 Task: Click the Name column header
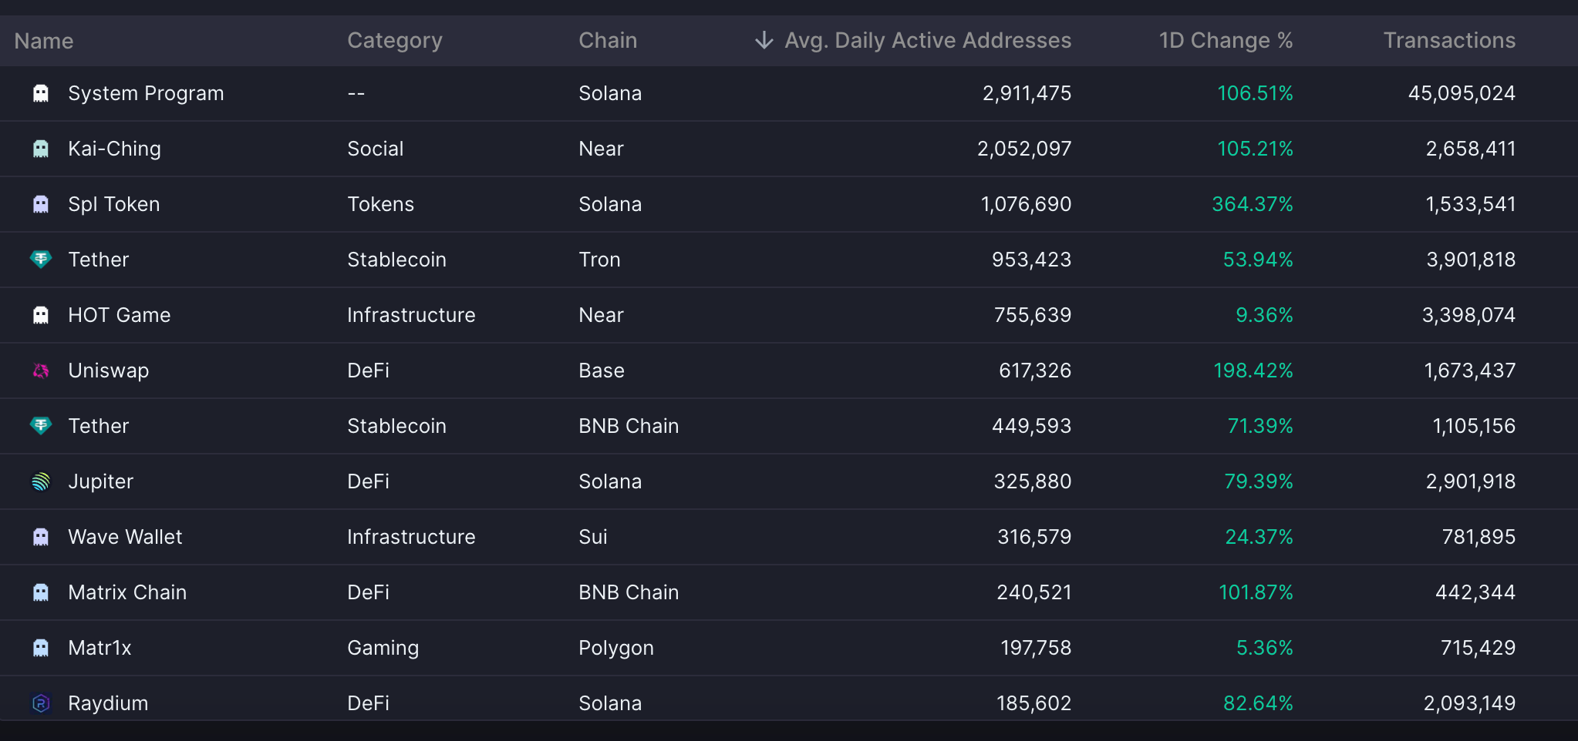click(x=44, y=41)
